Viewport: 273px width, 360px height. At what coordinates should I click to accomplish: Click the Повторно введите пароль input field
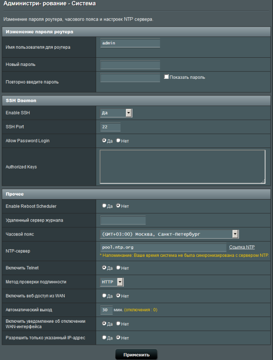point(130,78)
